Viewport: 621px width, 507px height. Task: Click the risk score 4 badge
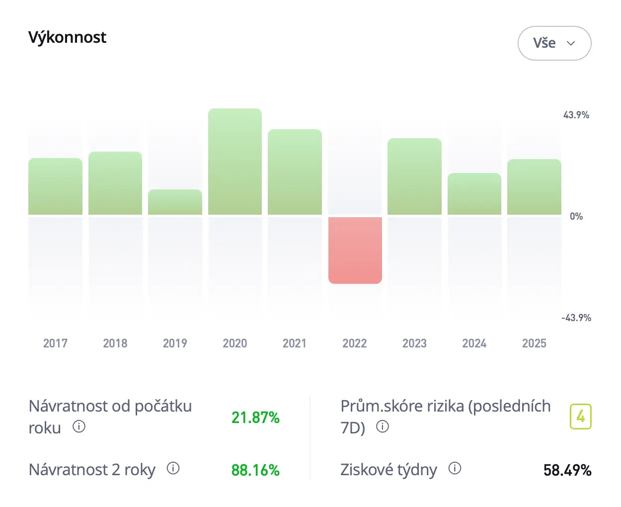tap(580, 417)
